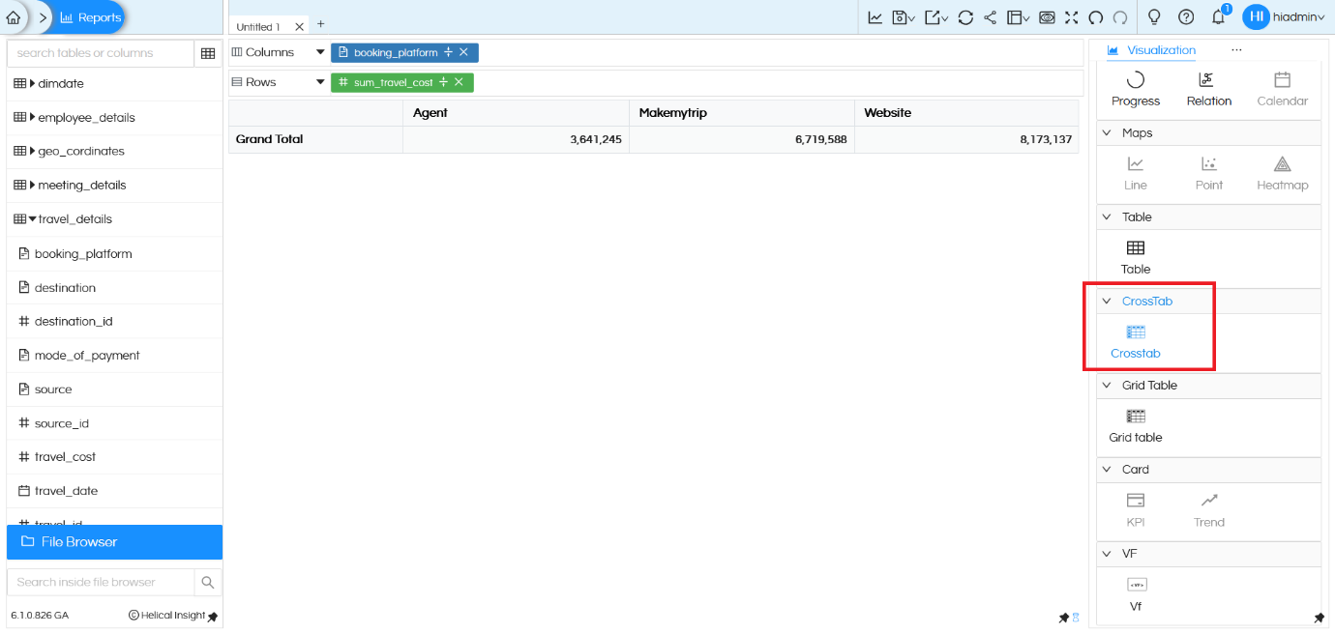Screen dimensions: 1335x634
Task: Open the notifications bell
Action: pyautogui.click(x=1218, y=17)
